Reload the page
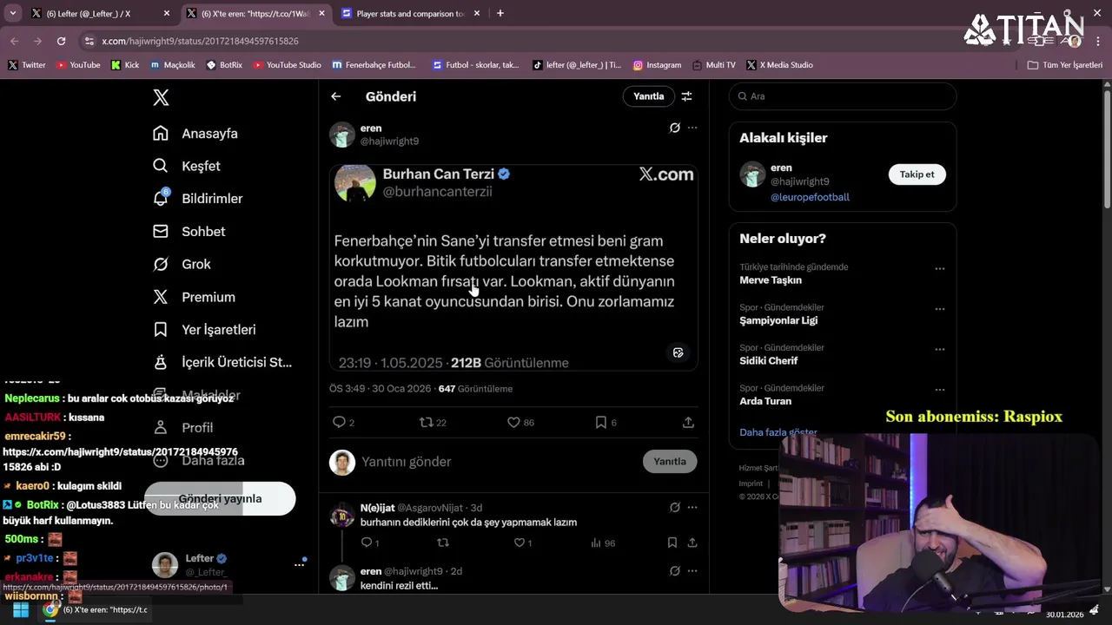 [x=61, y=41]
